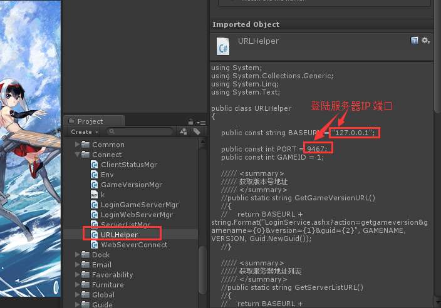Open the URLHelper help reference icon
Screen dimensions: 441x308
tap(414, 41)
